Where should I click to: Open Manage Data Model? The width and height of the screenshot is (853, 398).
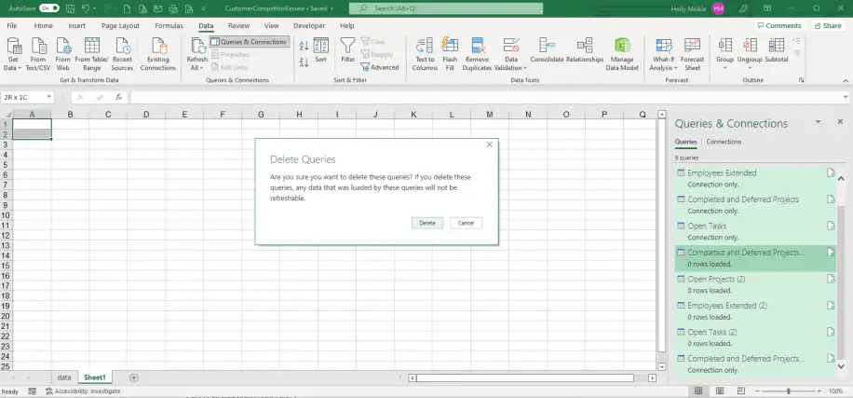[622, 54]
